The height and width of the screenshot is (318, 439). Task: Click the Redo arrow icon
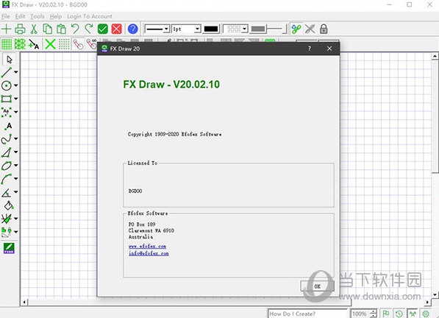(89, 29)
